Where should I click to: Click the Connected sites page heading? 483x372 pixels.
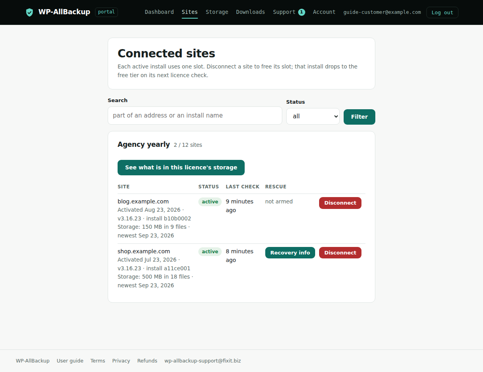tap(166, 53)
